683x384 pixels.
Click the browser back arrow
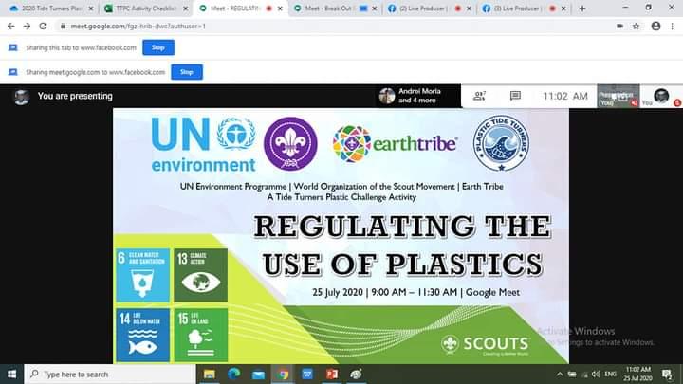[x=10, y=27]
